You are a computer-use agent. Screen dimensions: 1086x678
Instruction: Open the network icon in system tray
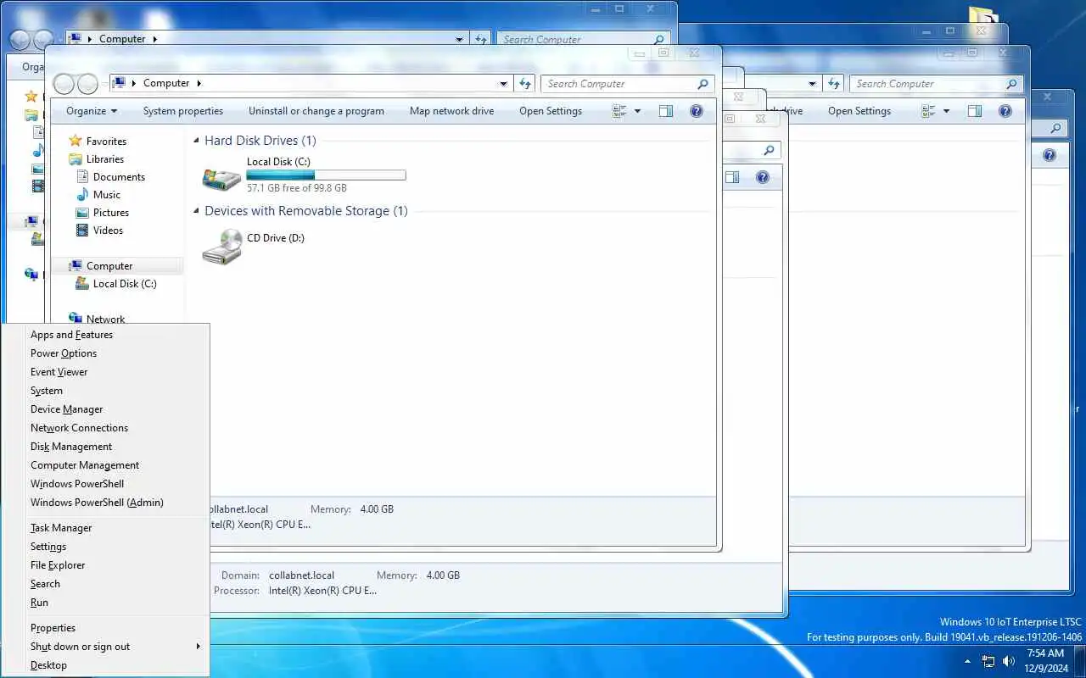click(x=988, y=661)
